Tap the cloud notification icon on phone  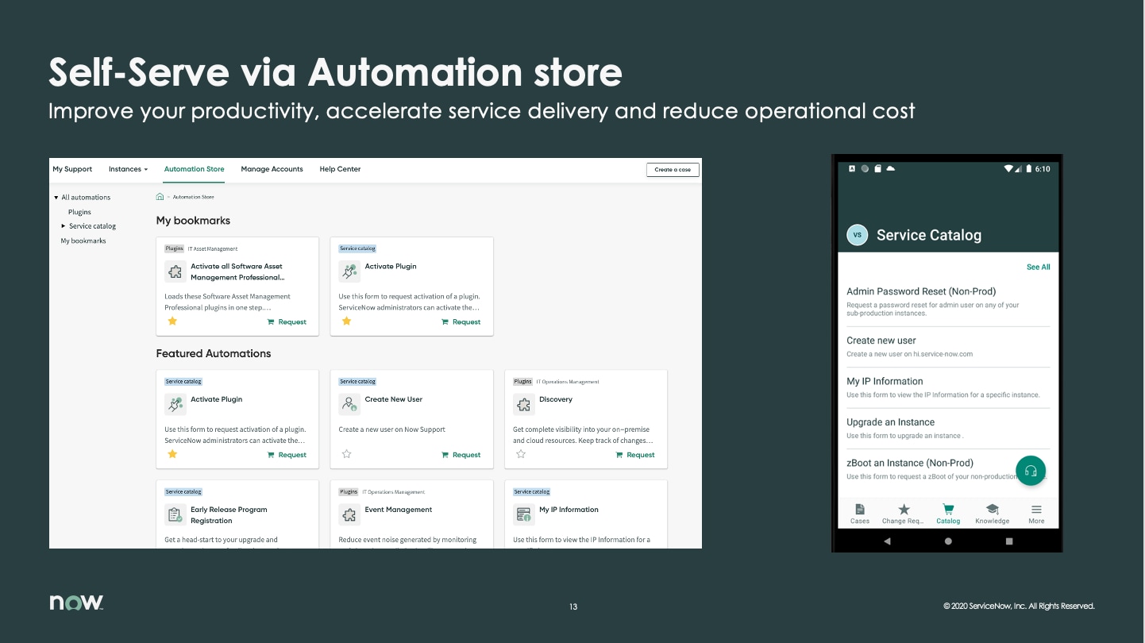pos(890,168)
